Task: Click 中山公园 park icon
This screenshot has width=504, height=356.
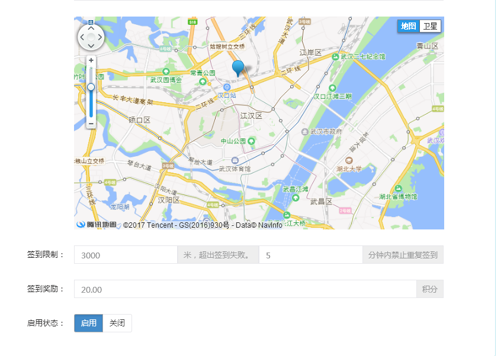Action: 251,141
